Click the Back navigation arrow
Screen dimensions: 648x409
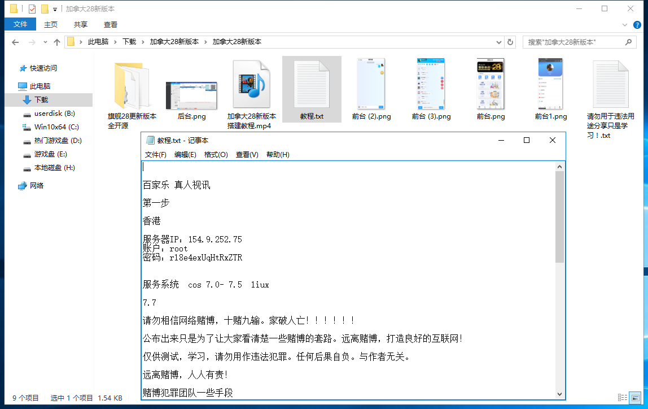(15, 42)
